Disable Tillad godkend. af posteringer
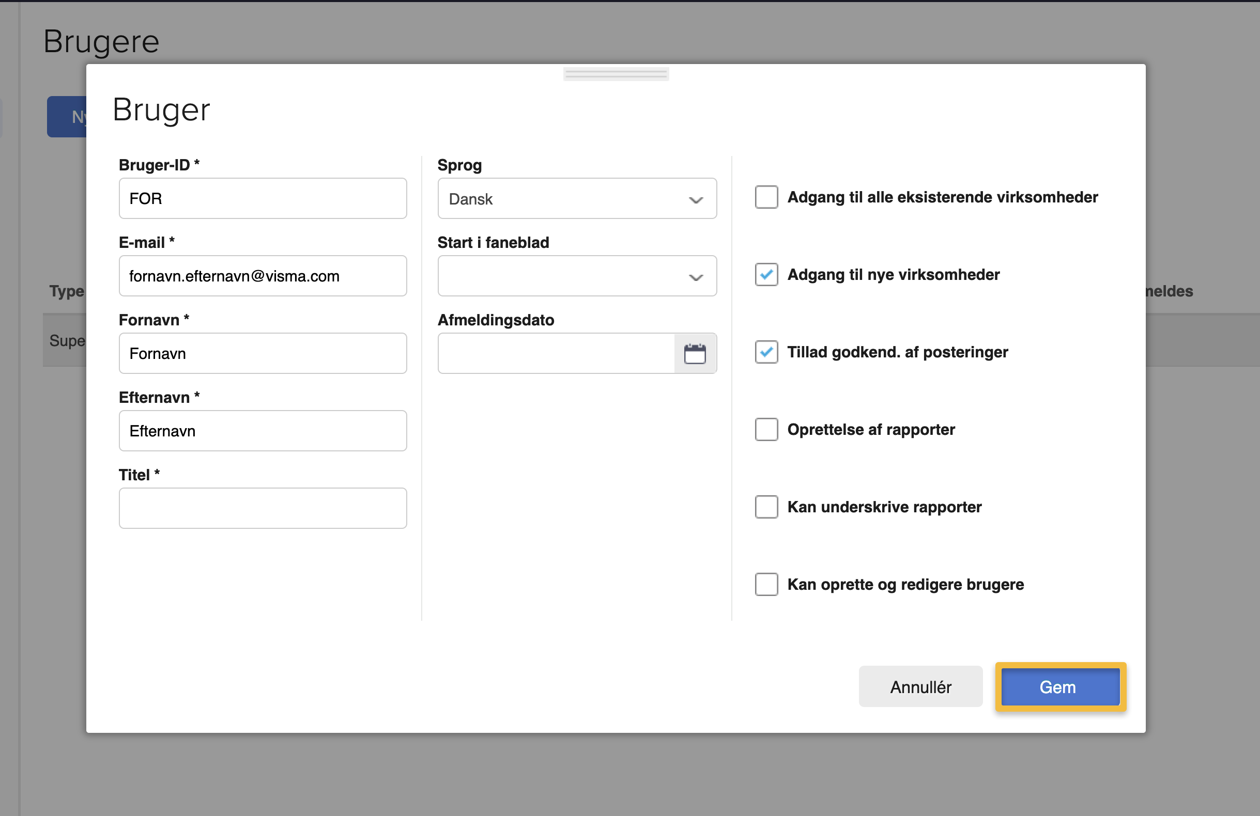This screenshot has height=816, width=1260. tap(765, 352)
